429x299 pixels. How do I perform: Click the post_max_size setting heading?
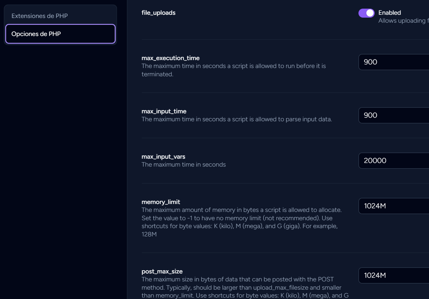click(x=162, y=271)
